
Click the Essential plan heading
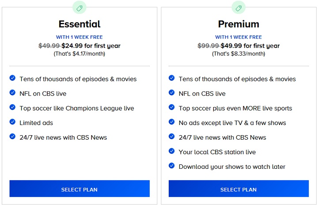point(79,24)
